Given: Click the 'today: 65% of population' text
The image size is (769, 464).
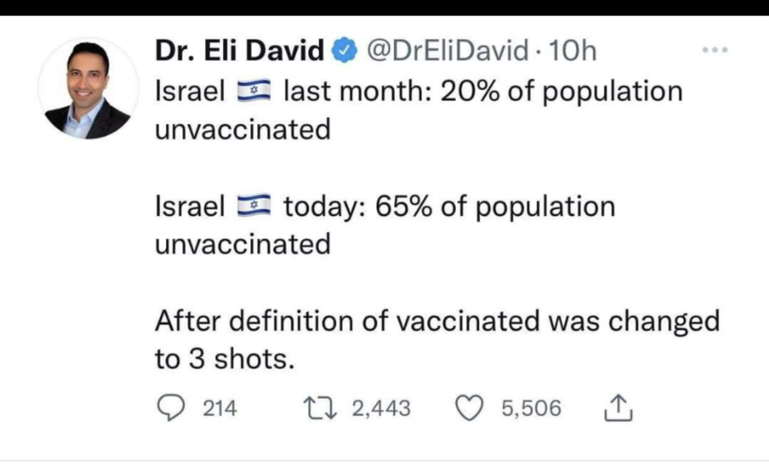Looking at the screenshot, I should click(449, 207).
